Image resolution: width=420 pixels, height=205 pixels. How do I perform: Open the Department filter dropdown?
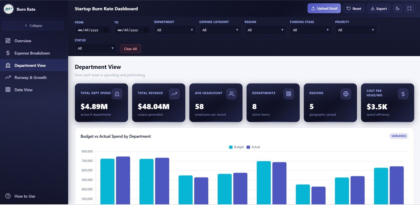[x=175, y=30]
